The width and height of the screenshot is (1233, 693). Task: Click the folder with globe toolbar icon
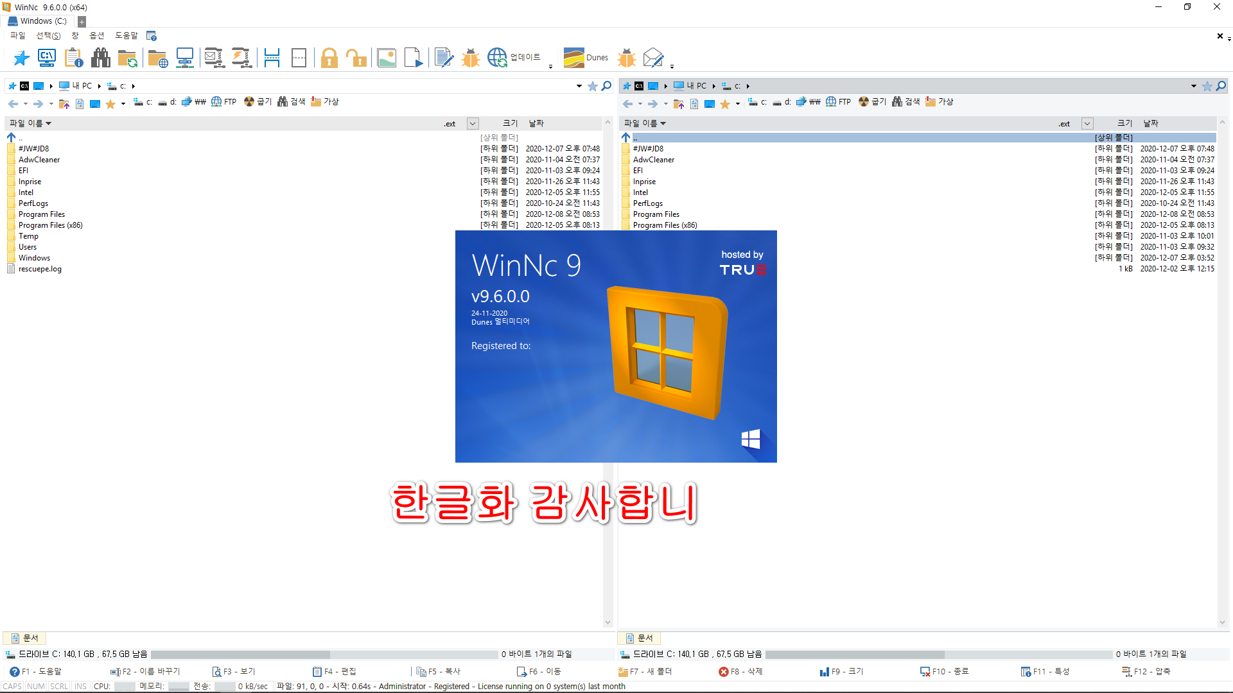point(158,58)
